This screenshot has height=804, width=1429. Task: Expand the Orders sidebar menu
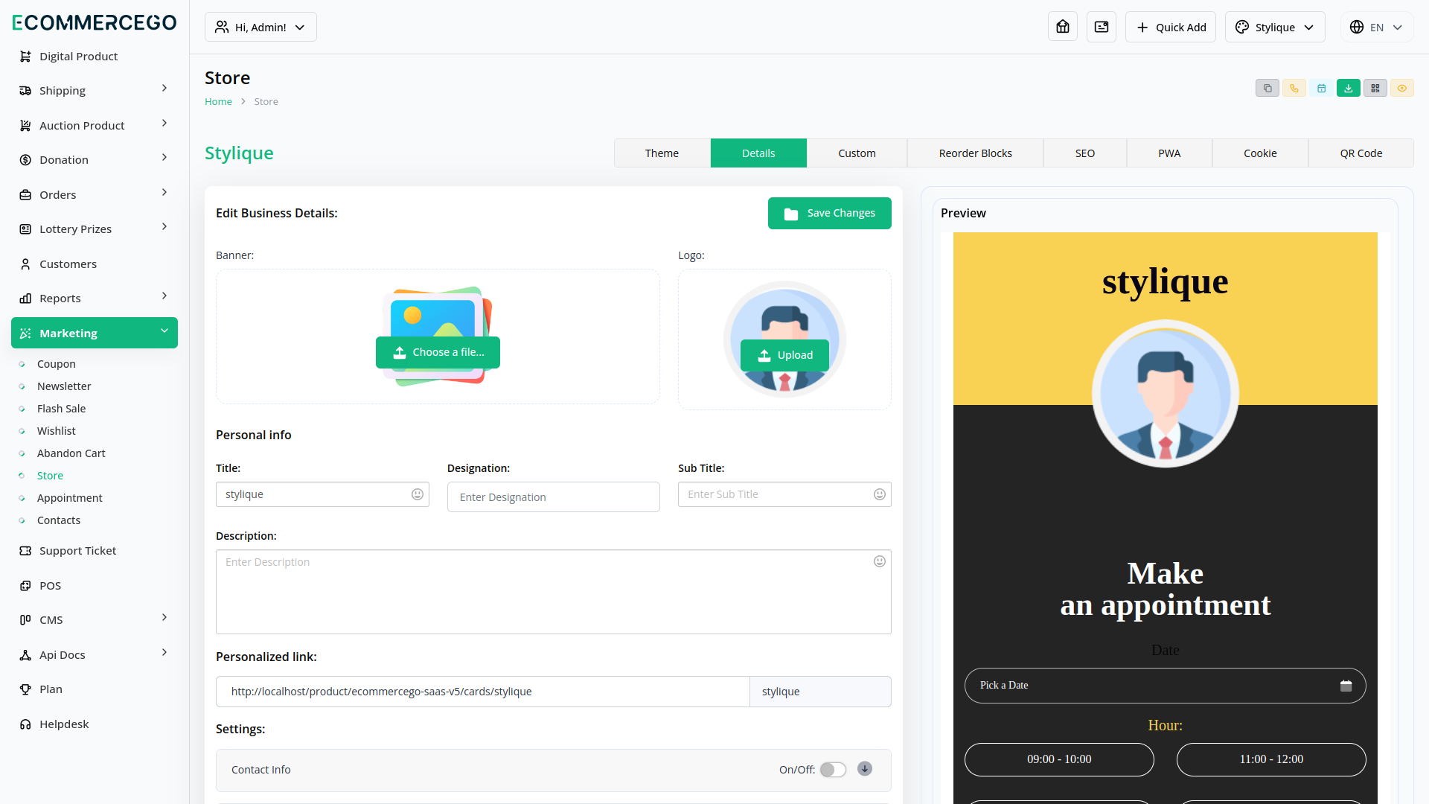(94, 194)
